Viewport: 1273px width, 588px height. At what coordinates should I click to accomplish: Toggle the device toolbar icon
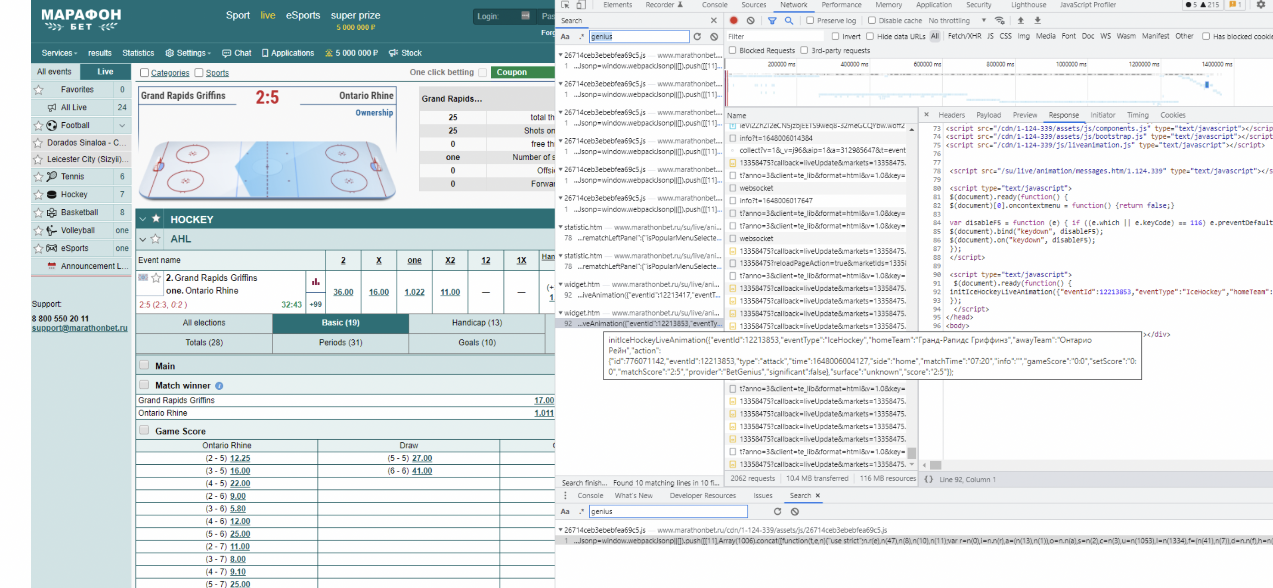click(581, 5)
